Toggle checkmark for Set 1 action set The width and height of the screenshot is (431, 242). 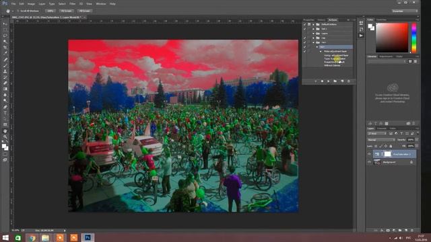pyautogui.click(x=304, y=29)
